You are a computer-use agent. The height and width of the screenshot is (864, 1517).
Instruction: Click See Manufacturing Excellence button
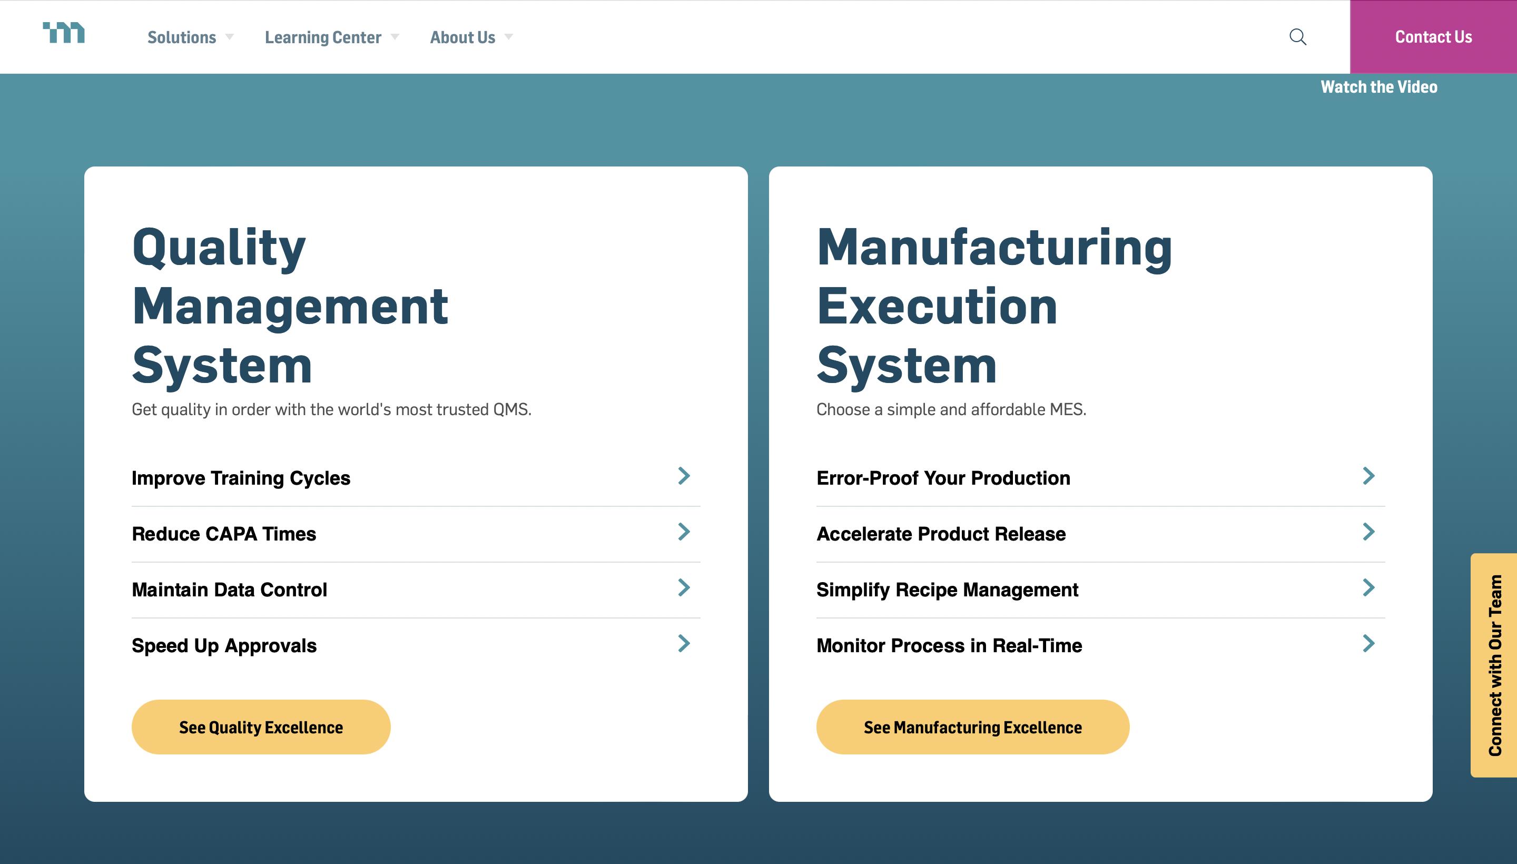click(x=973, y=727)
